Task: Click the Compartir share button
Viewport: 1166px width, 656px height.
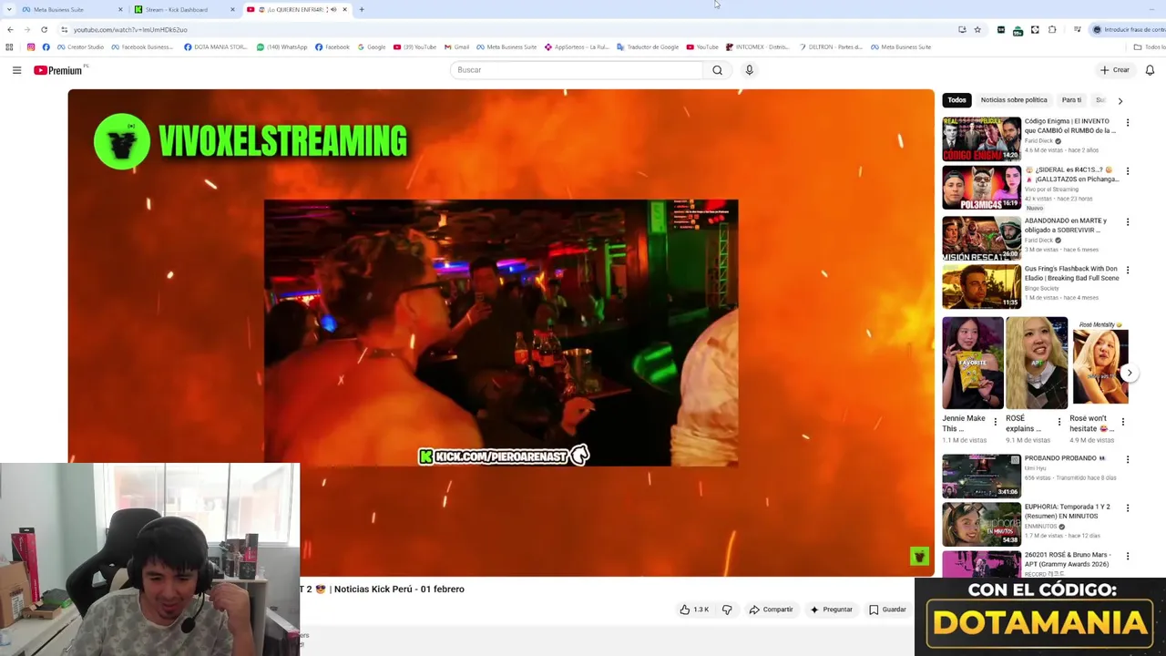Action: coord(771,610)
